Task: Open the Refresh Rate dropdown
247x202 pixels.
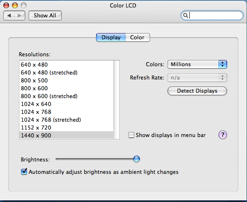Action: click(x=197, y=77)
